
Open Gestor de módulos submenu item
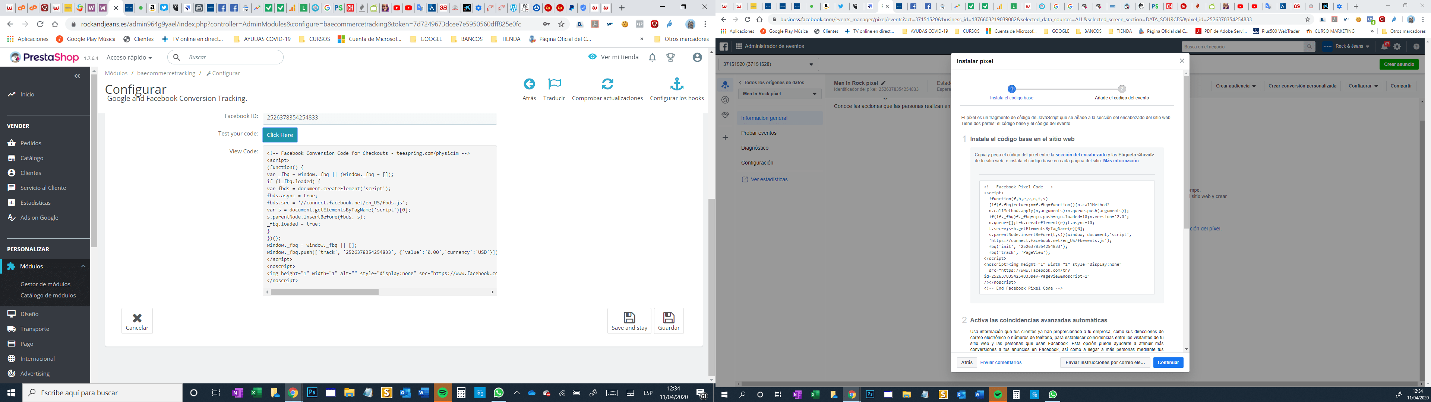click(45, 284)
